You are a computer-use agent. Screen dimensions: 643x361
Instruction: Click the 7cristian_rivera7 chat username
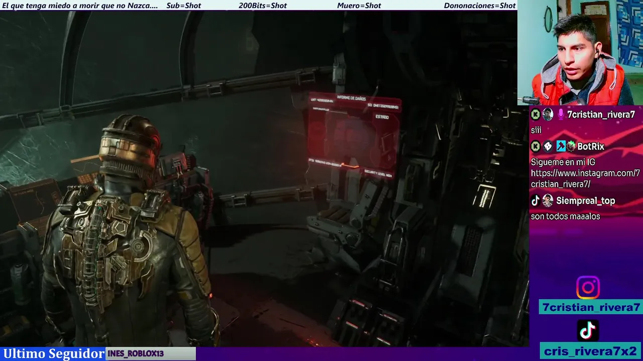(x=601, y=114)
